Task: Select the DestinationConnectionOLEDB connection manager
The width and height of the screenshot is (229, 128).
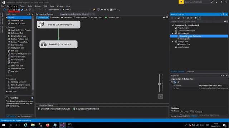Action: (54, 109)
